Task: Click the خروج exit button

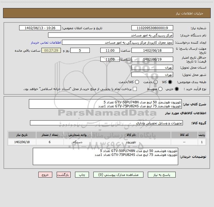Action: (45, 175)
